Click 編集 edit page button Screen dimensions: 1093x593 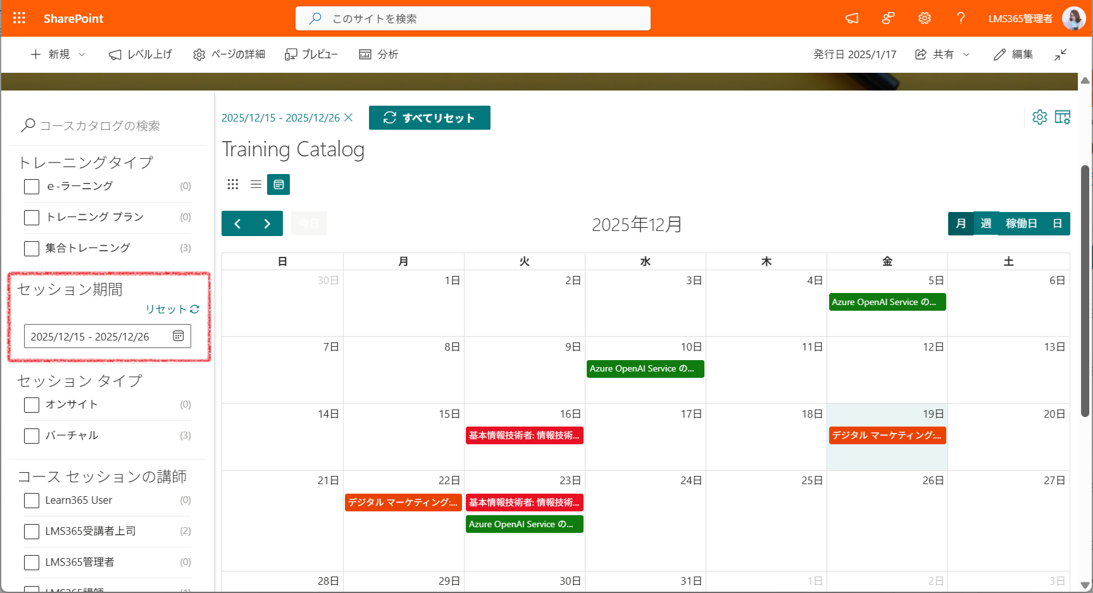point(1013,54)
